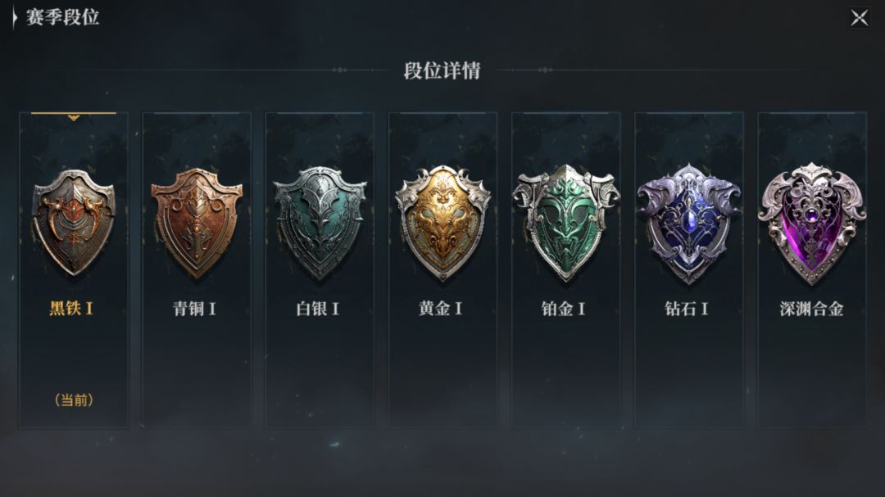Click the 黑铁 I iron shield badge

[74, 222]
